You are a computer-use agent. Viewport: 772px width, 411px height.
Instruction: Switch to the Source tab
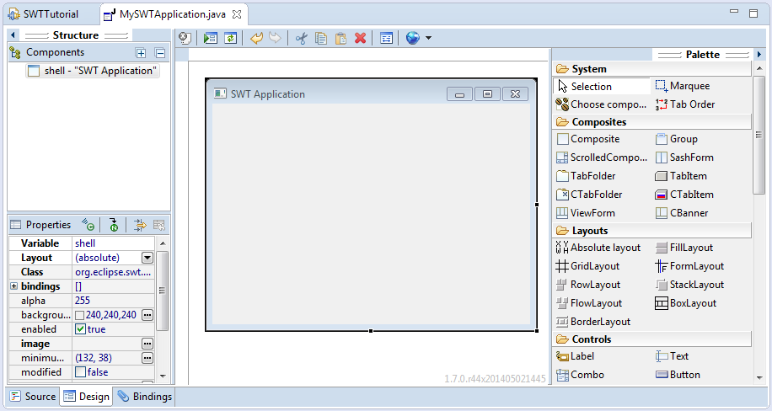point(33,396)
